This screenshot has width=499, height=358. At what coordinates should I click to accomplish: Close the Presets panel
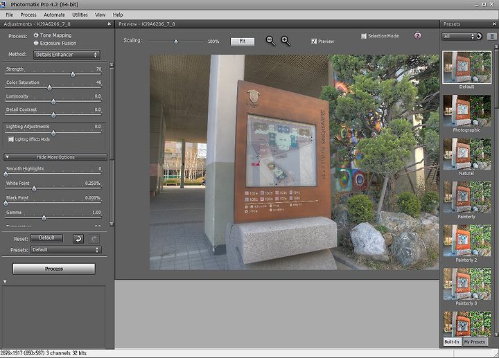pos(494,24)
